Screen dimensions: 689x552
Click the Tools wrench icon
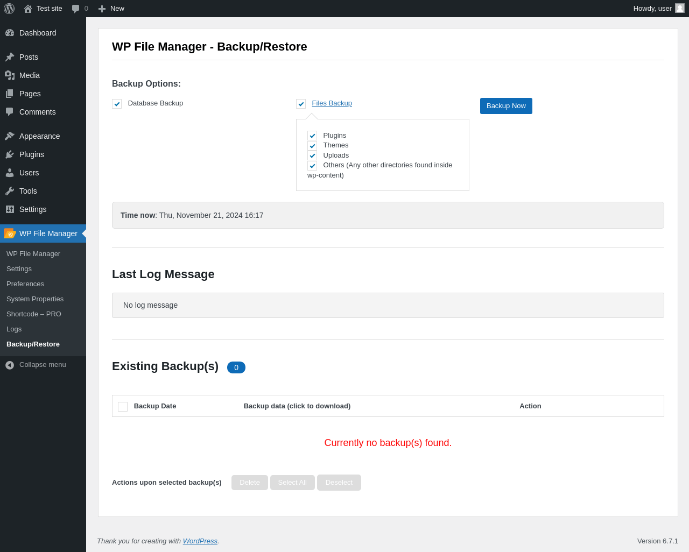10,191
